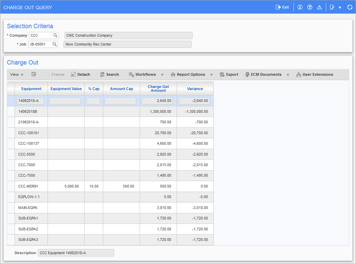The image size is (356, 264).
Task: Click the Charge Out Amount column header
Action: coord(158,88)
